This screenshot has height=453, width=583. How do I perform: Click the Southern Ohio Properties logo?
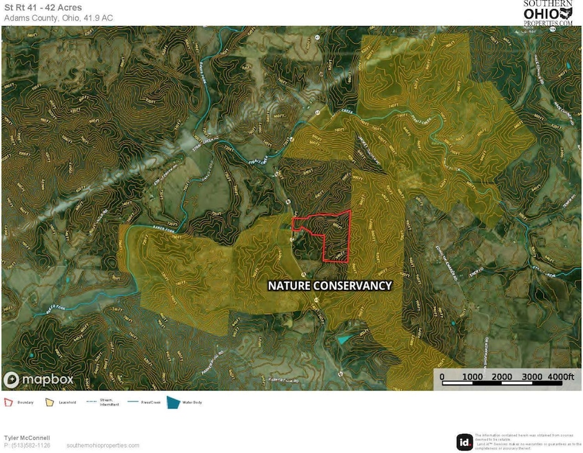548,13
